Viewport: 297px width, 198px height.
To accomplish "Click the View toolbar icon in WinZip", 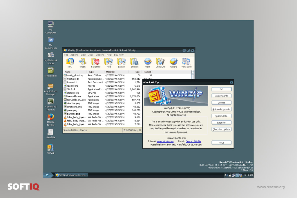I will (148, 63).
